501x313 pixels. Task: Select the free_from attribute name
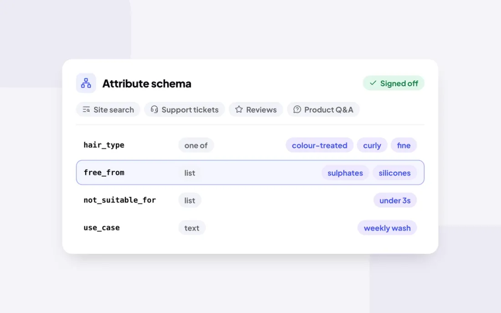(x=104, y=172)
